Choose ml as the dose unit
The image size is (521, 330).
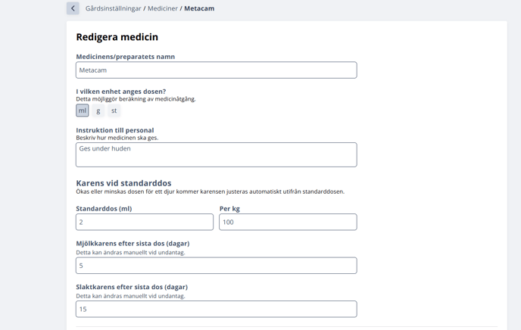[82, 111]
